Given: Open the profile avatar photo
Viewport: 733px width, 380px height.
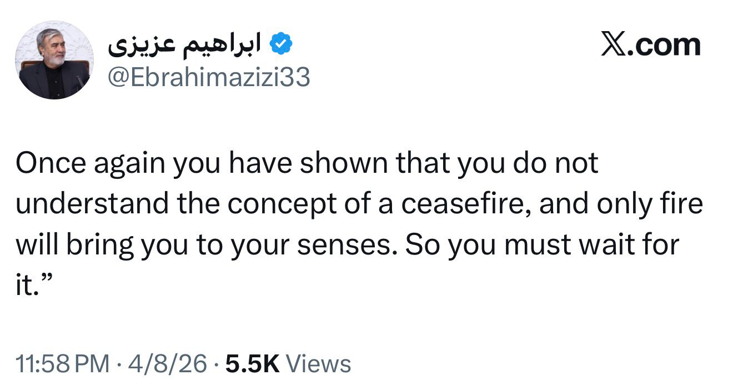Looking at the screenshot, I should [x=54, y=60].
